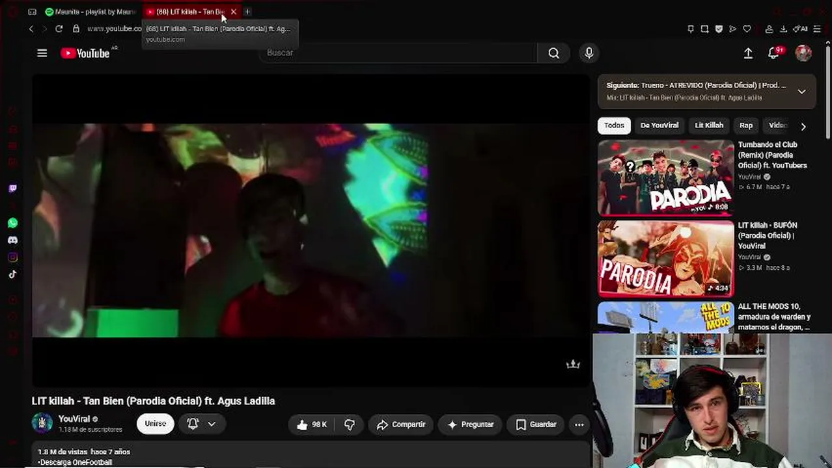Click the search magnifier button

(x=553, y=53)
